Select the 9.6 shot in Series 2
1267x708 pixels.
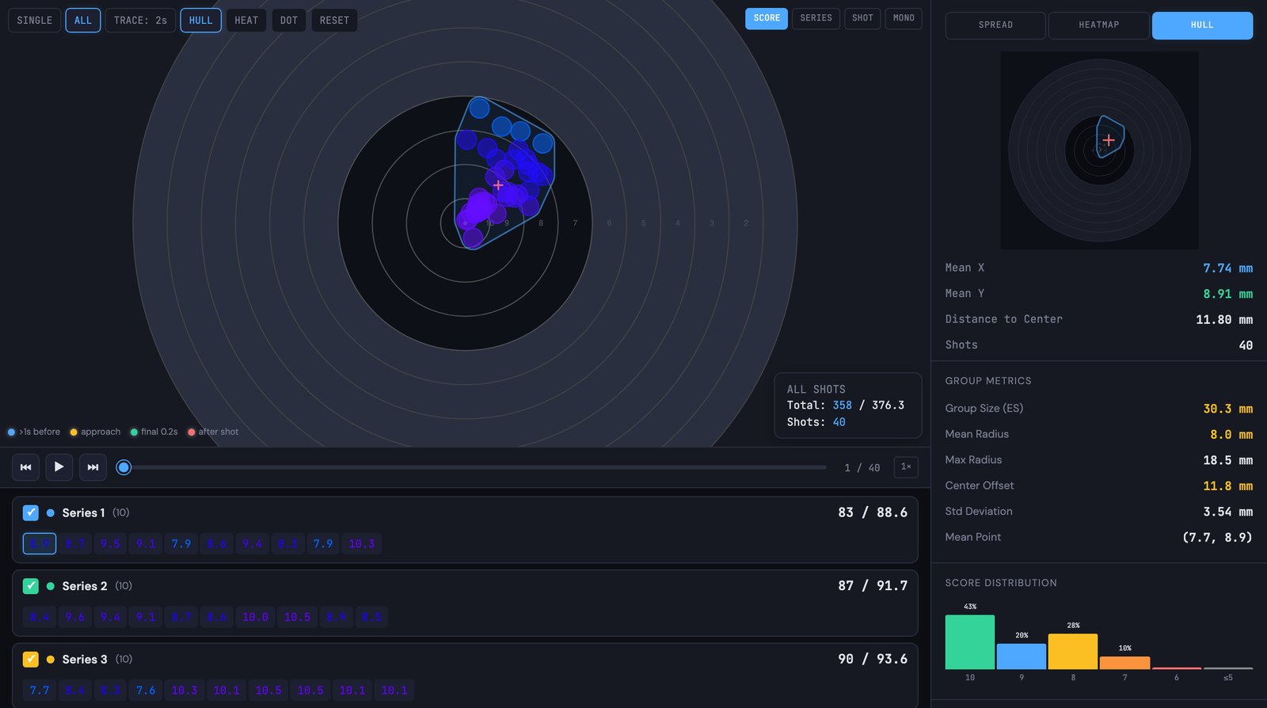[75, 617]
